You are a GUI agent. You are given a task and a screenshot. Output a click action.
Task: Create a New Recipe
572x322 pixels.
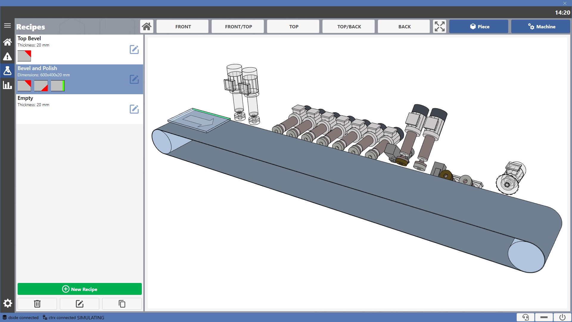(x=80, y=289)
